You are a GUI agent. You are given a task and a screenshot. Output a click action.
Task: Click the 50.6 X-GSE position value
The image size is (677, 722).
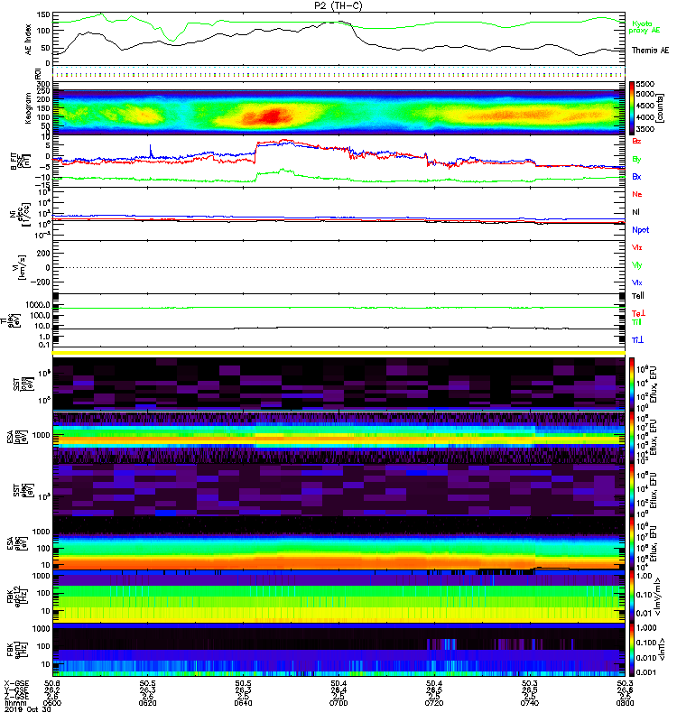51,683
